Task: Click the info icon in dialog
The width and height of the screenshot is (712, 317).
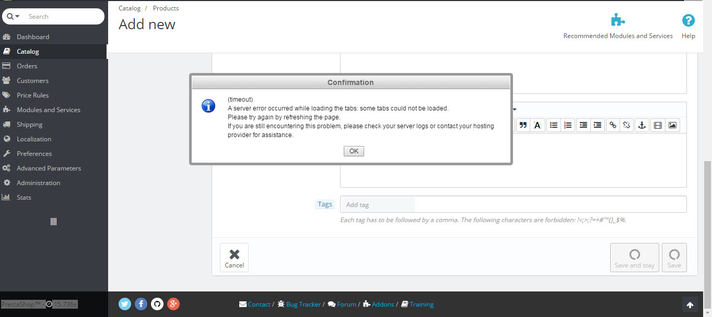Action: (x=208, y=106)
